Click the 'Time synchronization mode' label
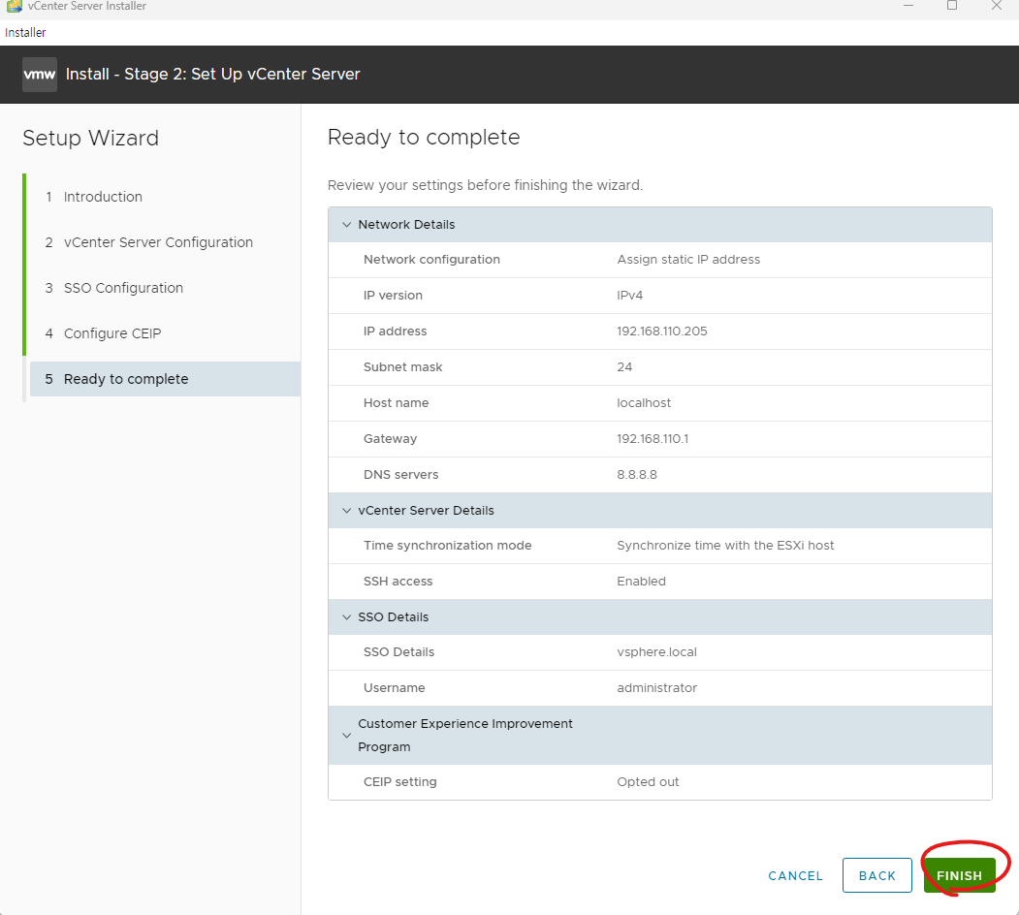The image size is (1019, 915). click(447, 546)
